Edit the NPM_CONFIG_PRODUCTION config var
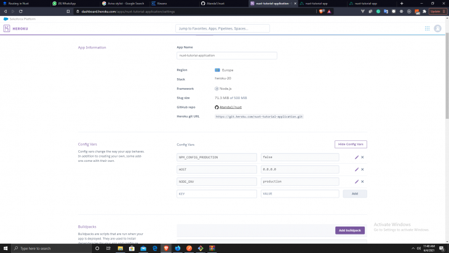 (356, 157)
